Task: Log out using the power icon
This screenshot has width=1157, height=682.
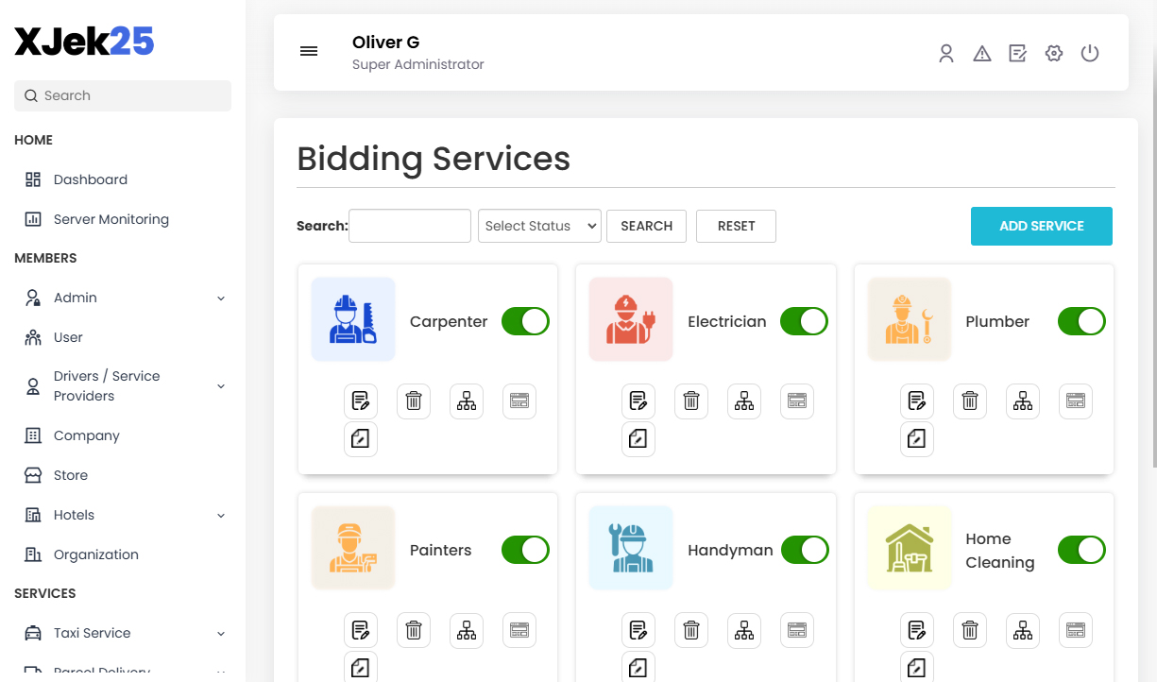Action: 1089,53
